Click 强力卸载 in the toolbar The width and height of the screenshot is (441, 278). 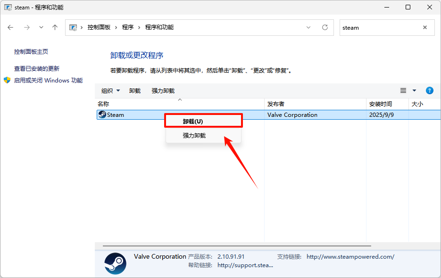tap(163, 91)
